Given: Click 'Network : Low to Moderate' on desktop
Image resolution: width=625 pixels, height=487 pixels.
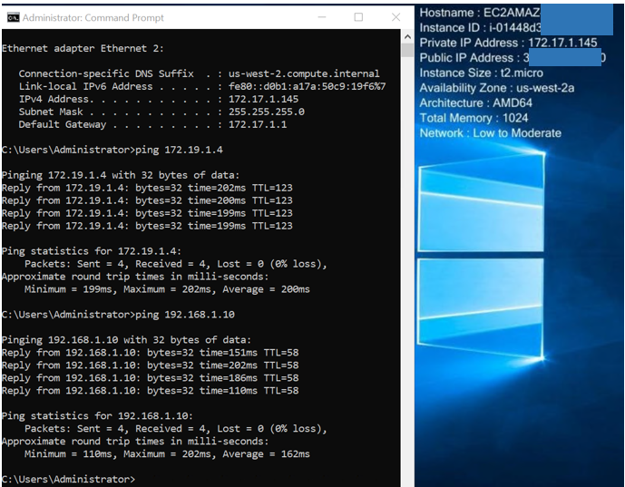Looking at the screenshot, I should [490, 133].
